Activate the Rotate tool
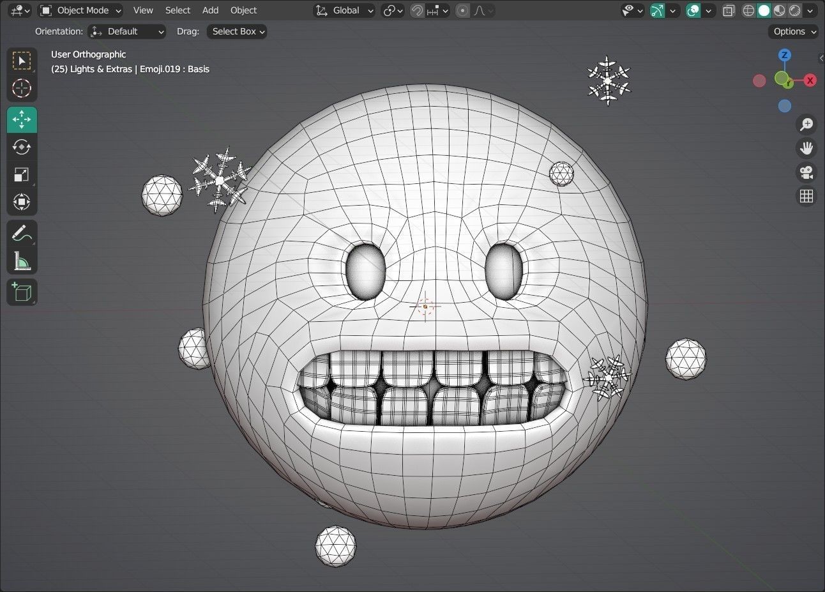 click(22, 147)
